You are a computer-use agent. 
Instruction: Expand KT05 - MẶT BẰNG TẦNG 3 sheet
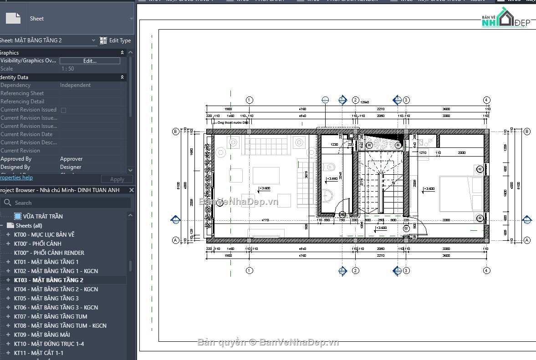coord(8,298)
